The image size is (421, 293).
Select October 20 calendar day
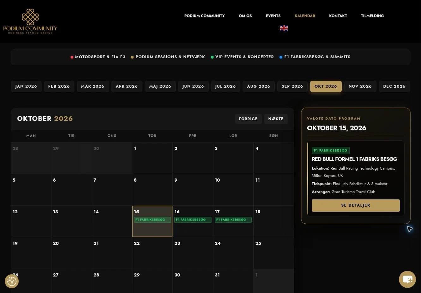71,253
